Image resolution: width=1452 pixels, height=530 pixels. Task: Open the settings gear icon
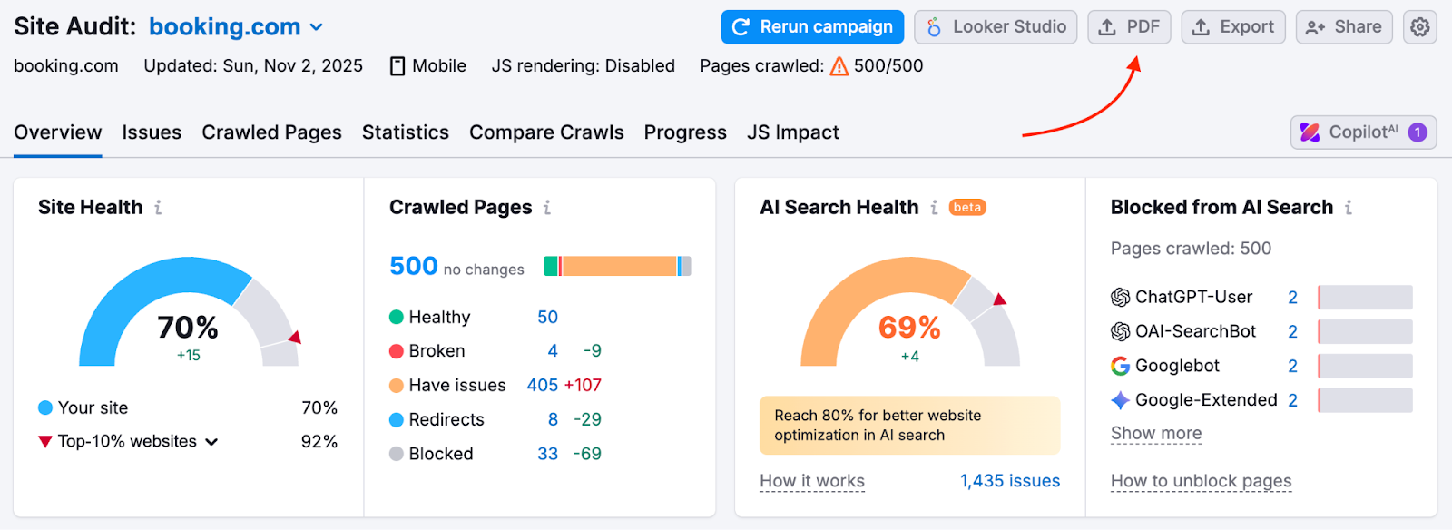[x=1419, y=27]
